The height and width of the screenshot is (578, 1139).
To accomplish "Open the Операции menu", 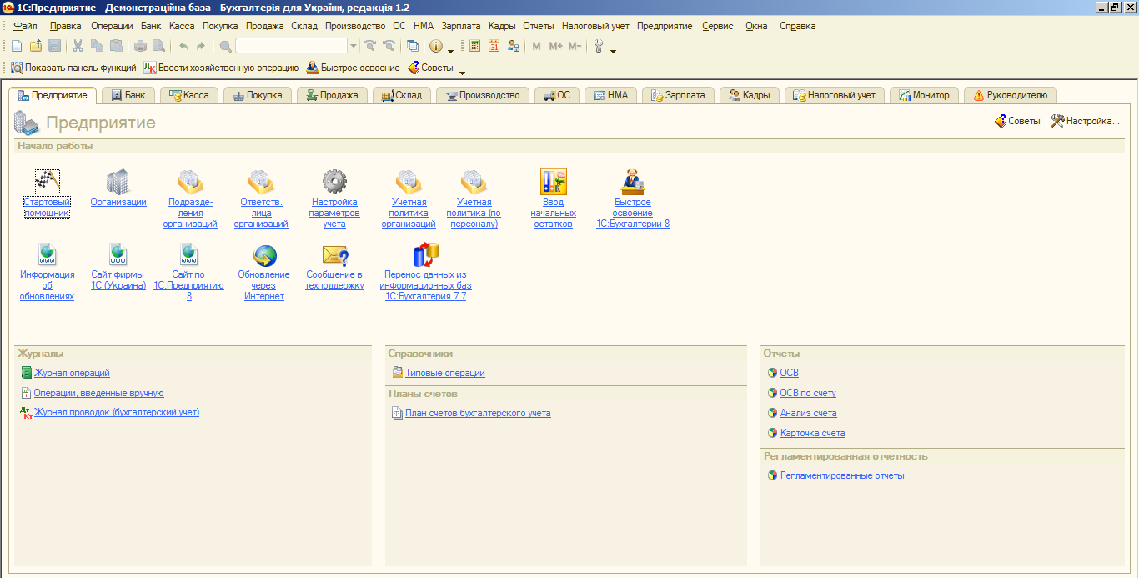I will click(112, 26).
